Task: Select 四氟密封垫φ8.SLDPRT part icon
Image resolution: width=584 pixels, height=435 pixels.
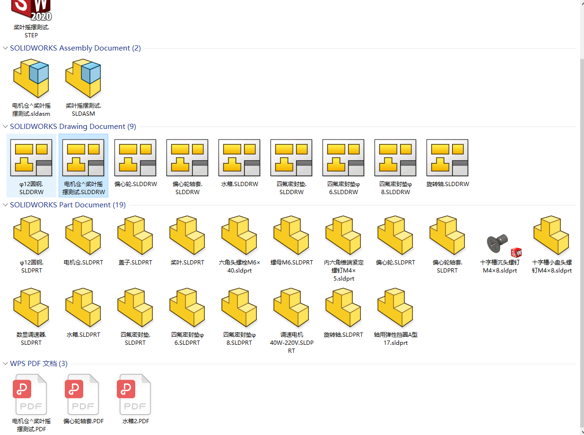Action: (x=239, y=308)
